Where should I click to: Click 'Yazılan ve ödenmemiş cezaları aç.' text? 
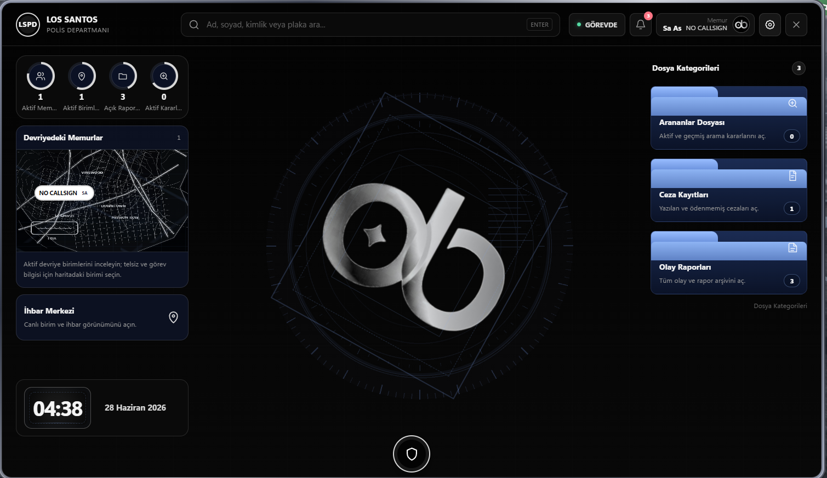tap(709, 208)
